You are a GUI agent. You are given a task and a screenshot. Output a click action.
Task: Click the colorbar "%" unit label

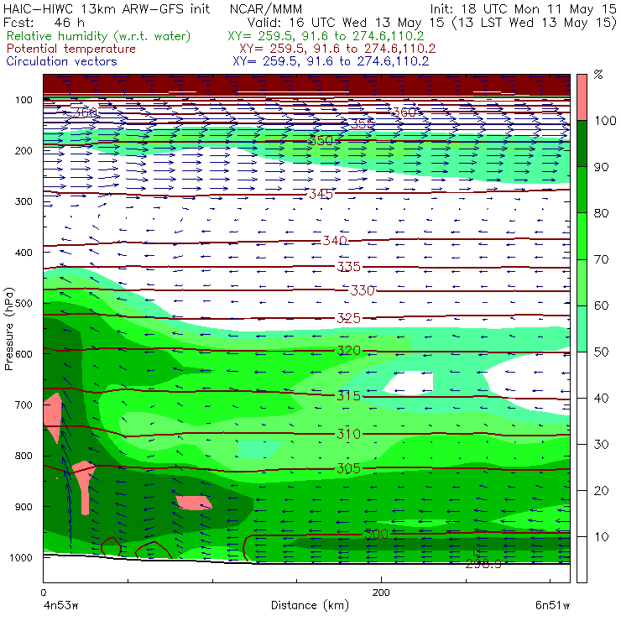[598, 75]
